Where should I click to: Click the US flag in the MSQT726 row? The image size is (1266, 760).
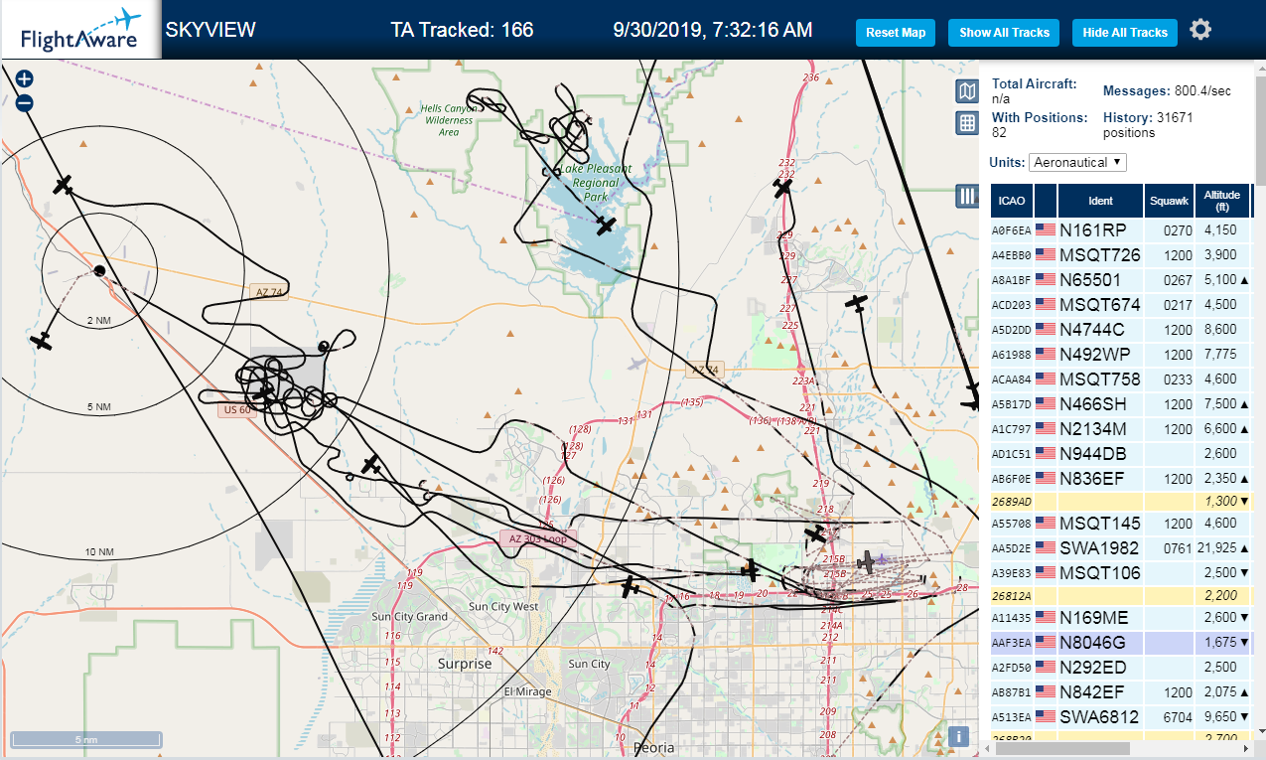pos(1046,254)
